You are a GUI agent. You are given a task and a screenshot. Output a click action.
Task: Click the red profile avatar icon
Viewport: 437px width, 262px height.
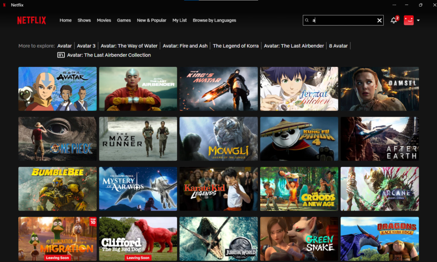(409, 20)
